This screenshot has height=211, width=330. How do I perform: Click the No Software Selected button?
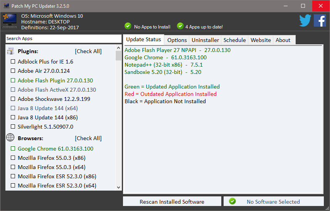[x=274, y=201]
